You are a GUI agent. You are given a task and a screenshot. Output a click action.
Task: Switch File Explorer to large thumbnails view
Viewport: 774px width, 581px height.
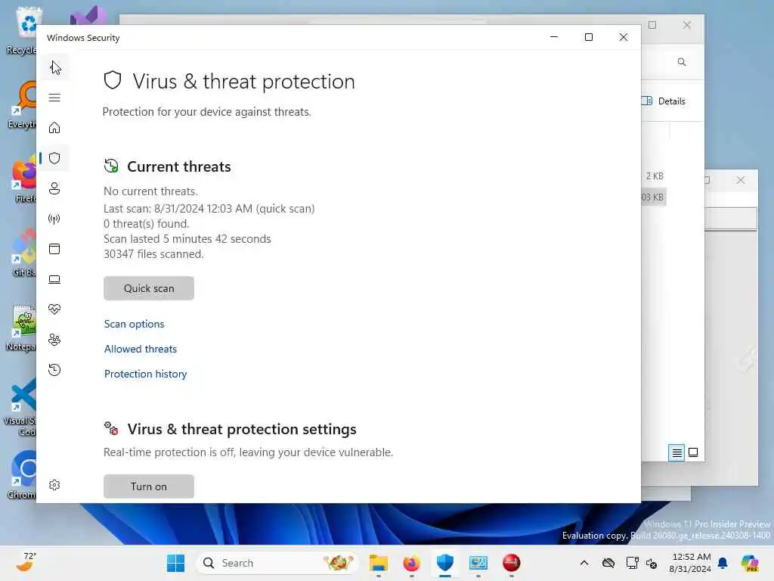click(x=693, y=452)
